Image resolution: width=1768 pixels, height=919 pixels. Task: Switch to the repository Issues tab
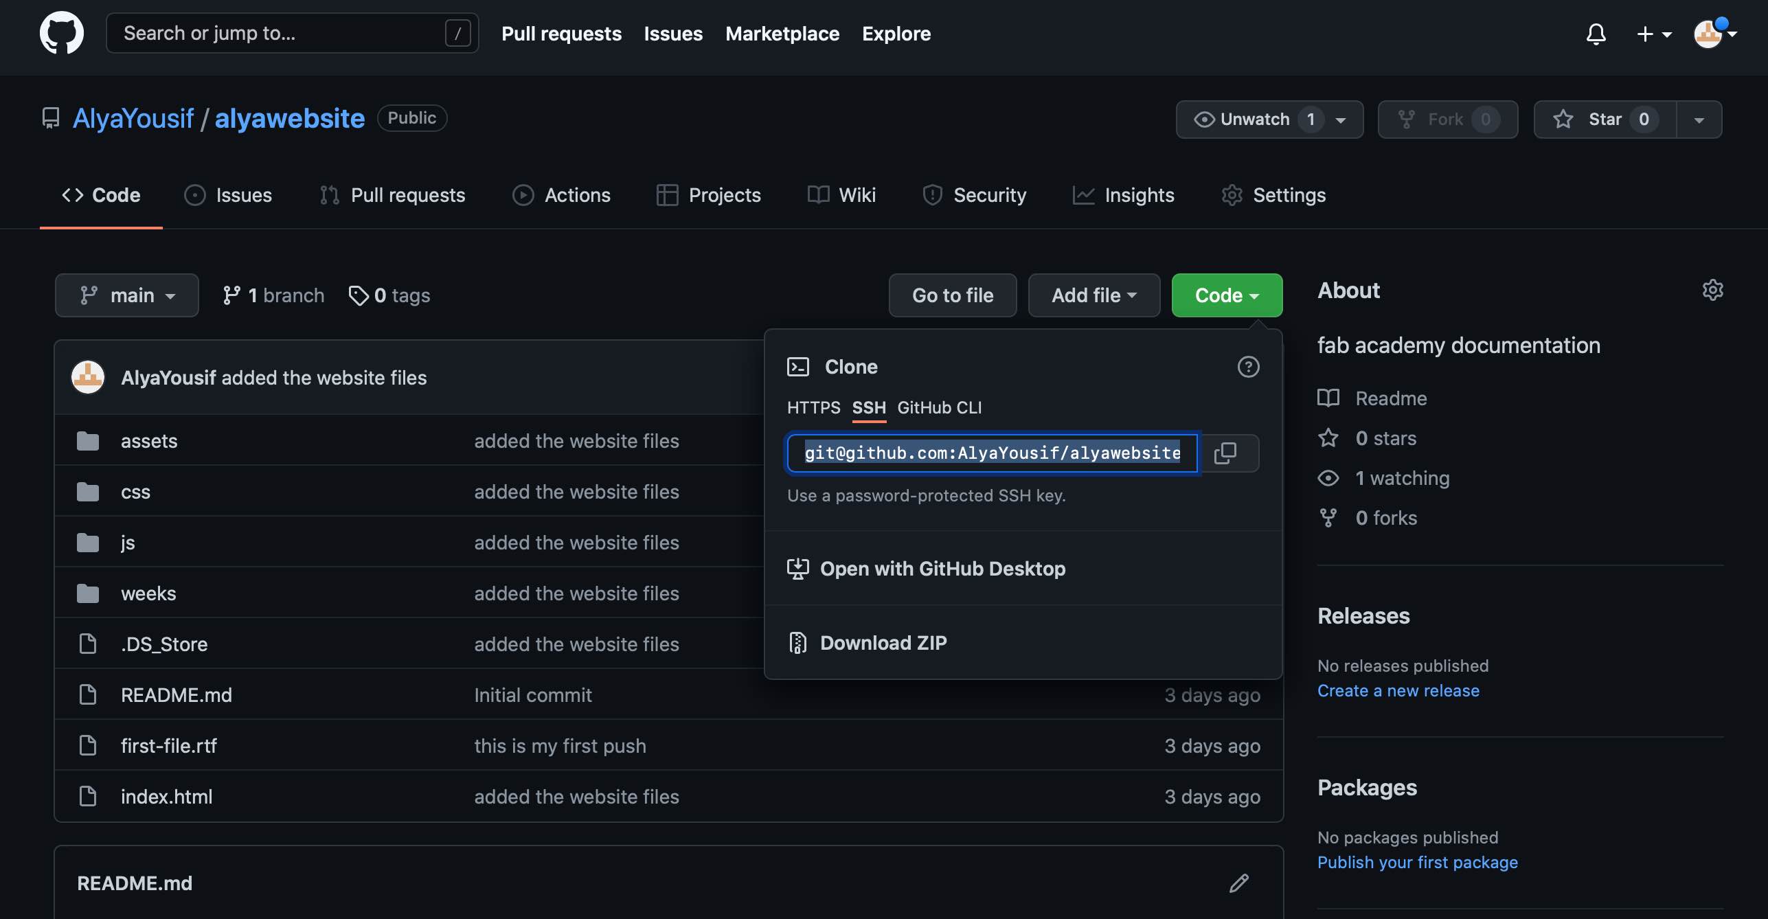(x=228, y=195)
